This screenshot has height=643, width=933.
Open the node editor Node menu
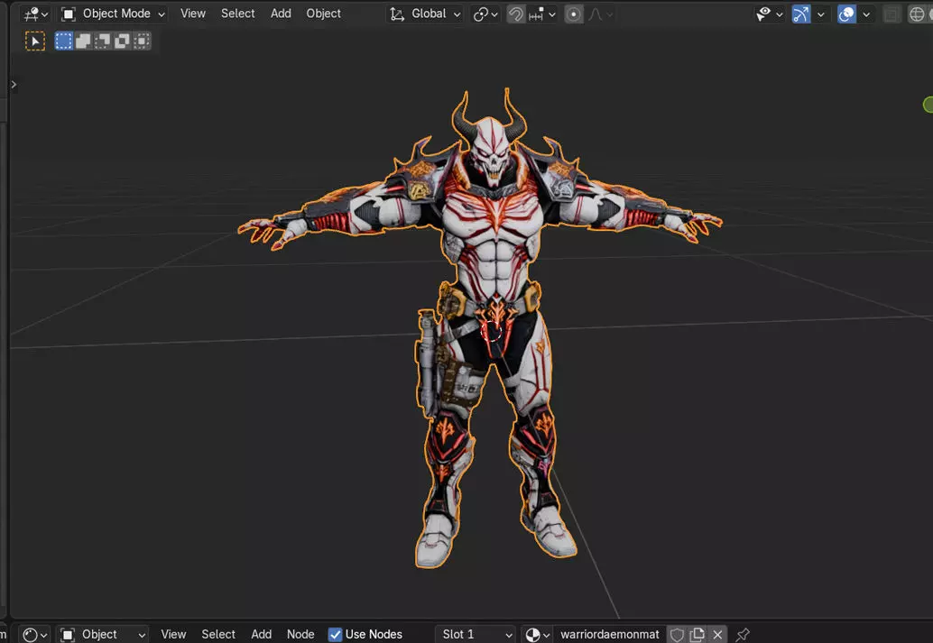click(300, 635)
